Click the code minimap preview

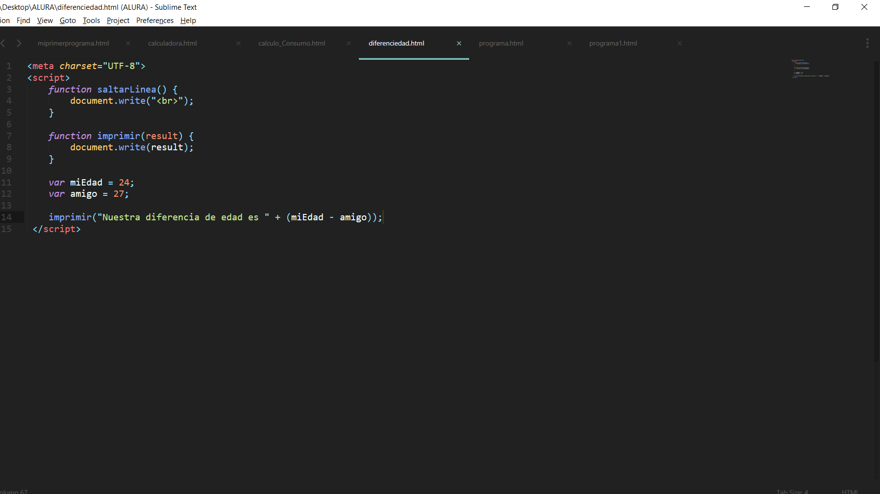810,69
